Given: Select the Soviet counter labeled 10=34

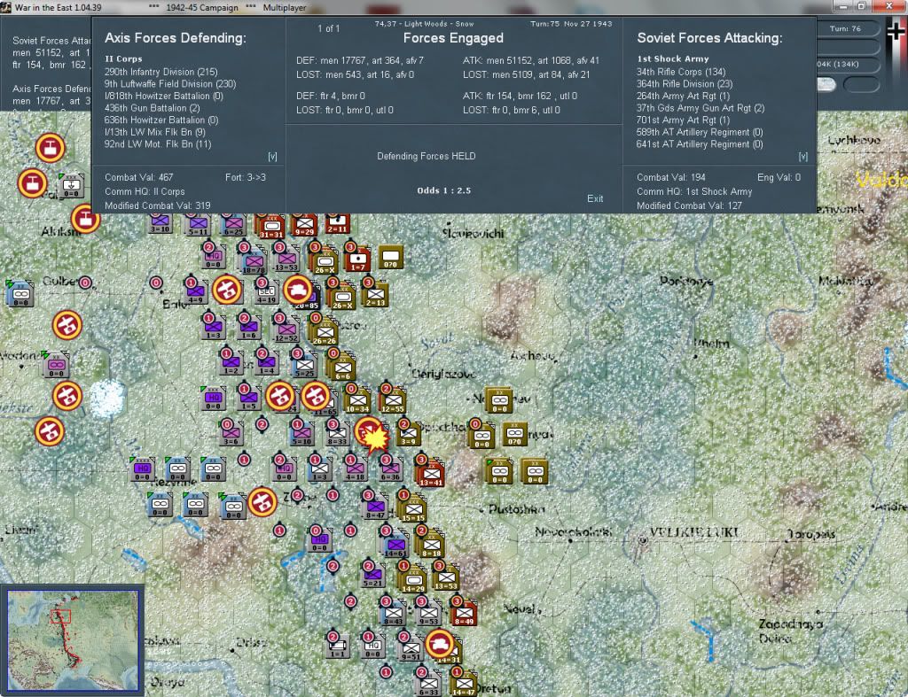Looking at the screenshot, I should point(358,402).
